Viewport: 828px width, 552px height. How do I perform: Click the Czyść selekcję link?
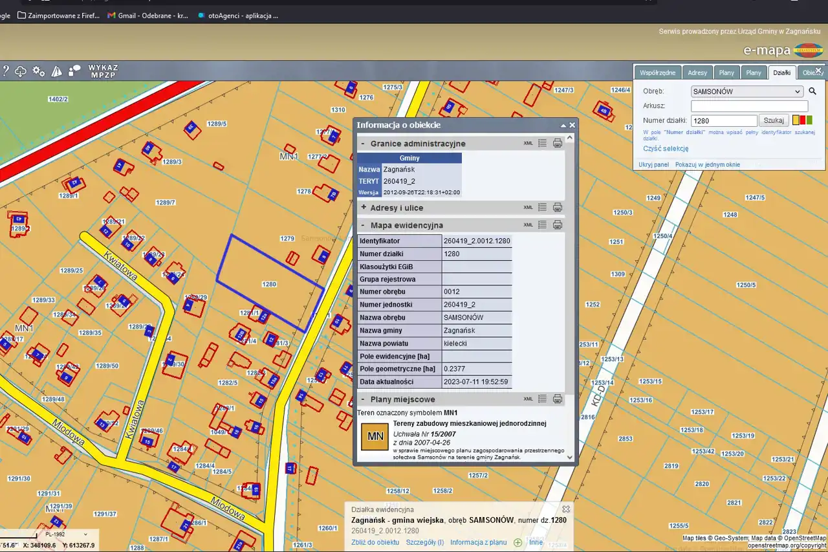(x=665, y=149)
